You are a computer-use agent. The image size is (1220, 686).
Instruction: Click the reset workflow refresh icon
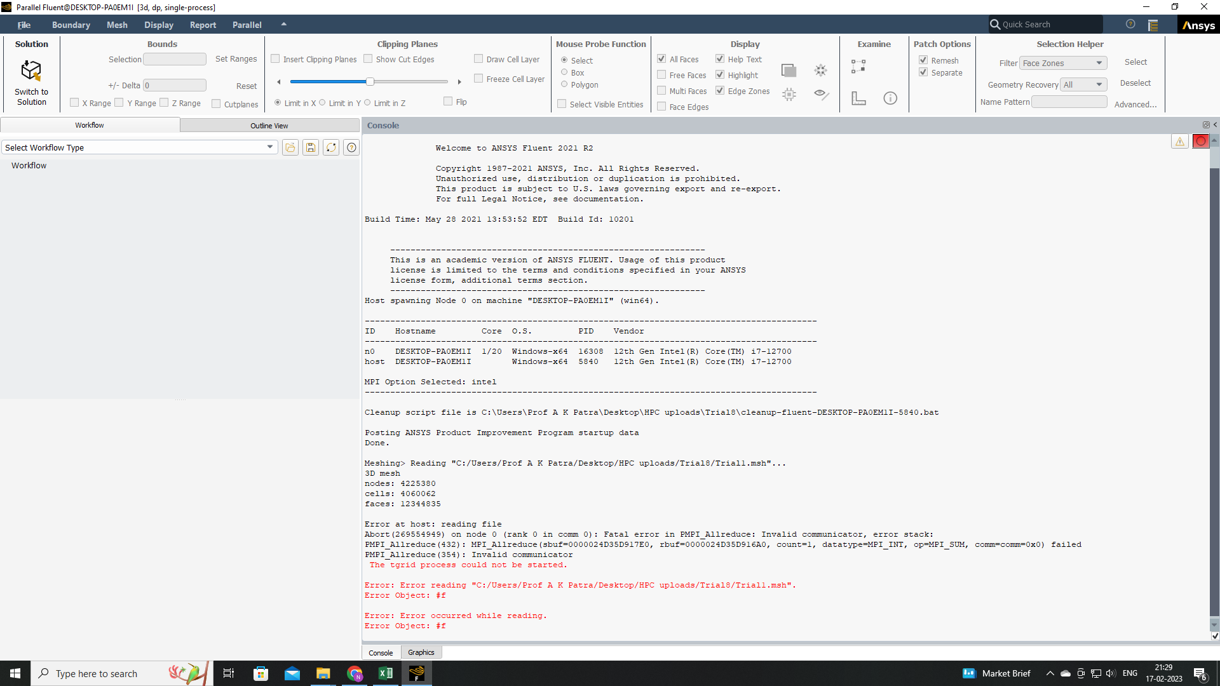click(331, 147)
